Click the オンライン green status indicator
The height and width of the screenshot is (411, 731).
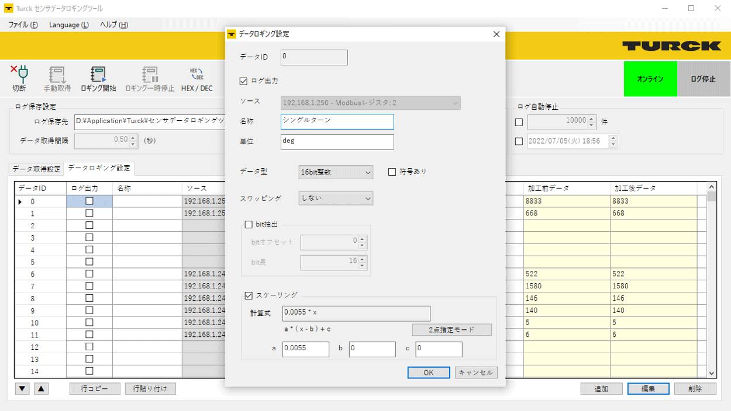(650, 79)
